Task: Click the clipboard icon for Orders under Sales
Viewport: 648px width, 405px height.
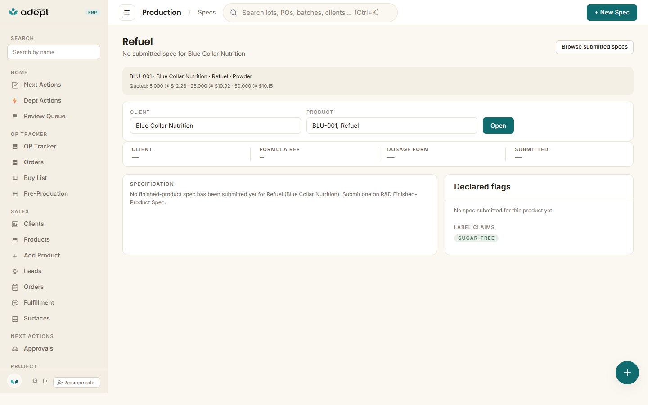Action: 15,287
